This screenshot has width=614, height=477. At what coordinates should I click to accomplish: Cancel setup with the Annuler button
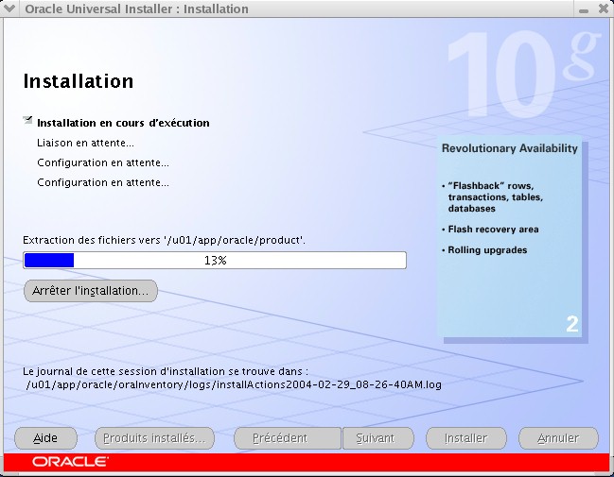coord(558,438)
